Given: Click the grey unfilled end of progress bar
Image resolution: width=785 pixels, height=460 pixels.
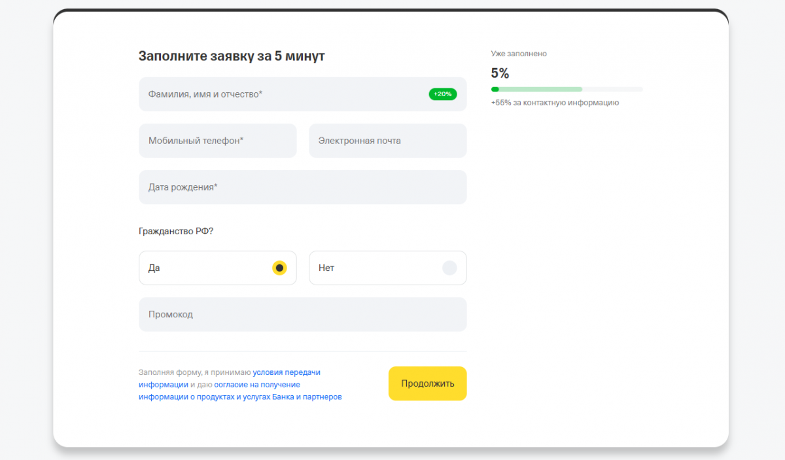Looking at the screenshot, I should (x=612, y=89).
